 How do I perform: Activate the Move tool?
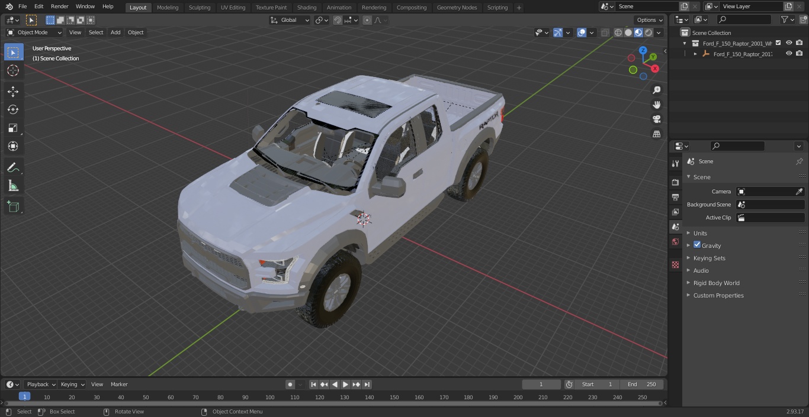click(x=13, y=91)
